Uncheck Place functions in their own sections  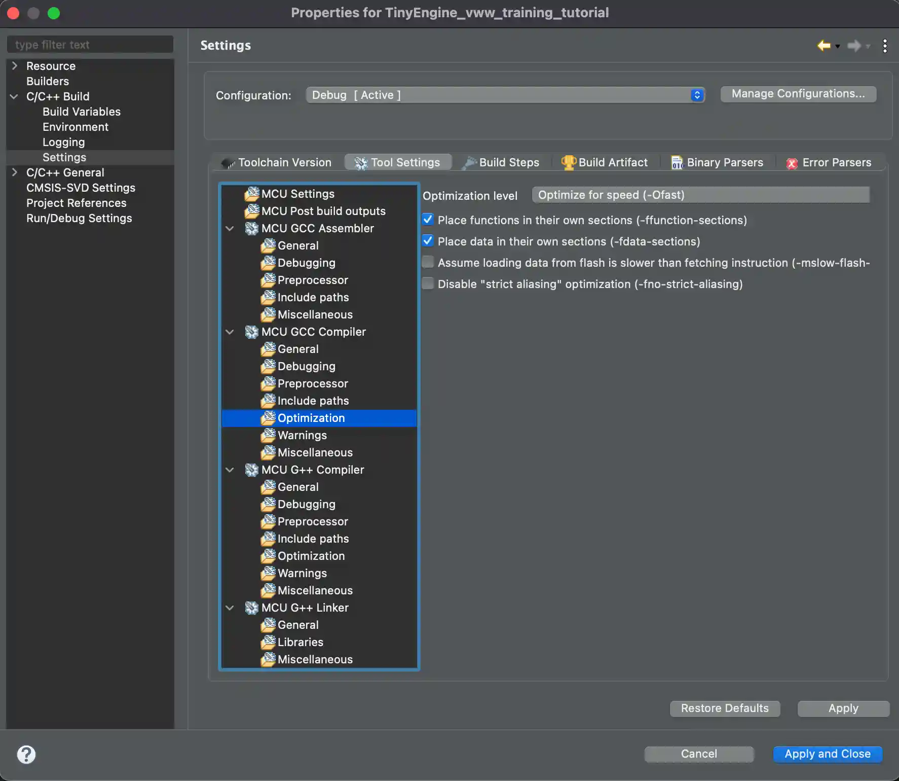click(x=428, y=219)
